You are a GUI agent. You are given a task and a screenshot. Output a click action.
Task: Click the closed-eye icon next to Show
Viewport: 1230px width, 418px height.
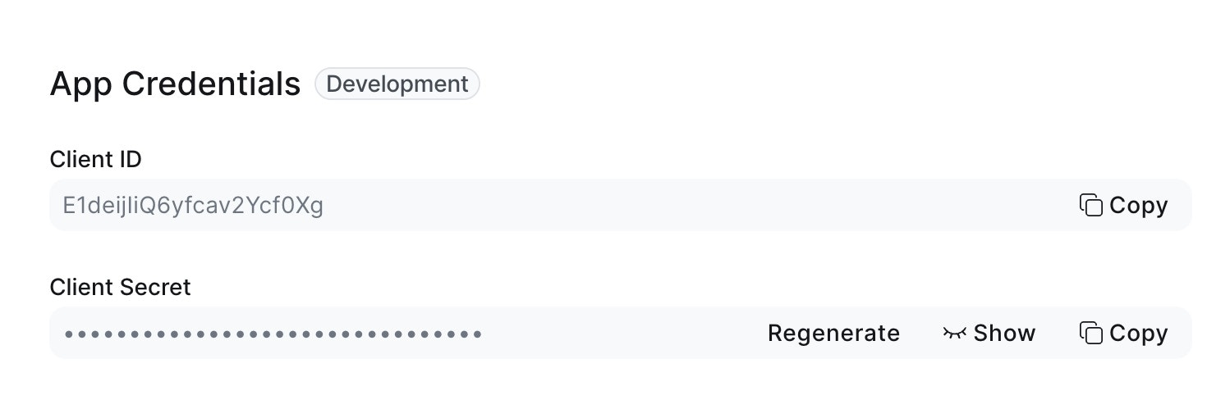[x=954, y=333]
